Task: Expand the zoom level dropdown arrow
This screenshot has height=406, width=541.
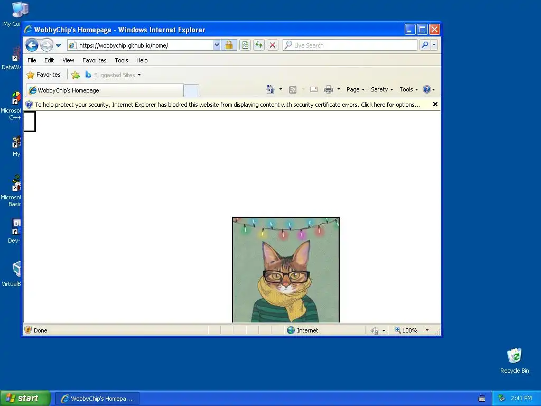Action: tap(427, 330)
